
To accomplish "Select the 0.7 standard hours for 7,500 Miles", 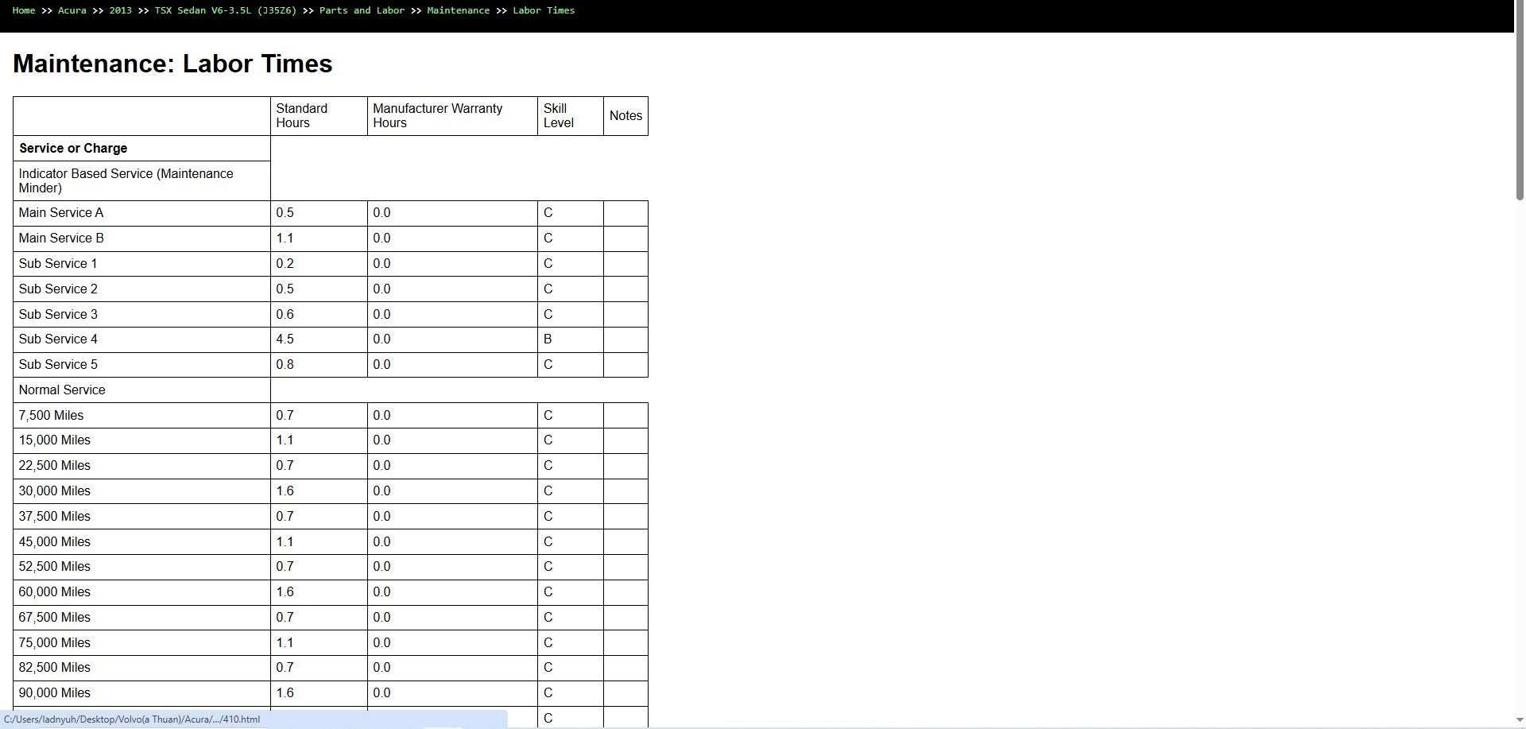I will pyautogui.click(x=285, y=416).
